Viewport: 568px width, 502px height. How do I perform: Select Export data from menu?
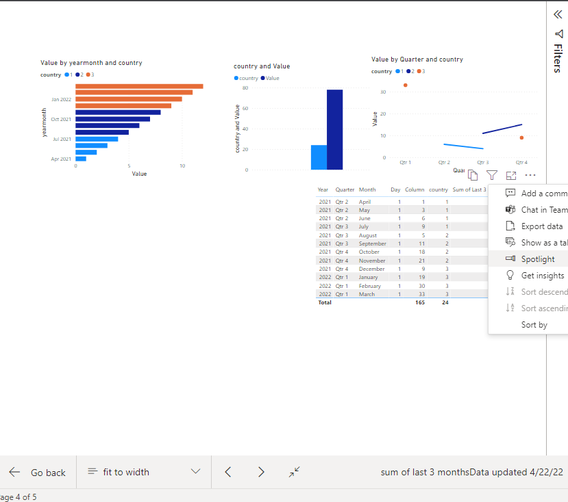click(x=528, y=226)
